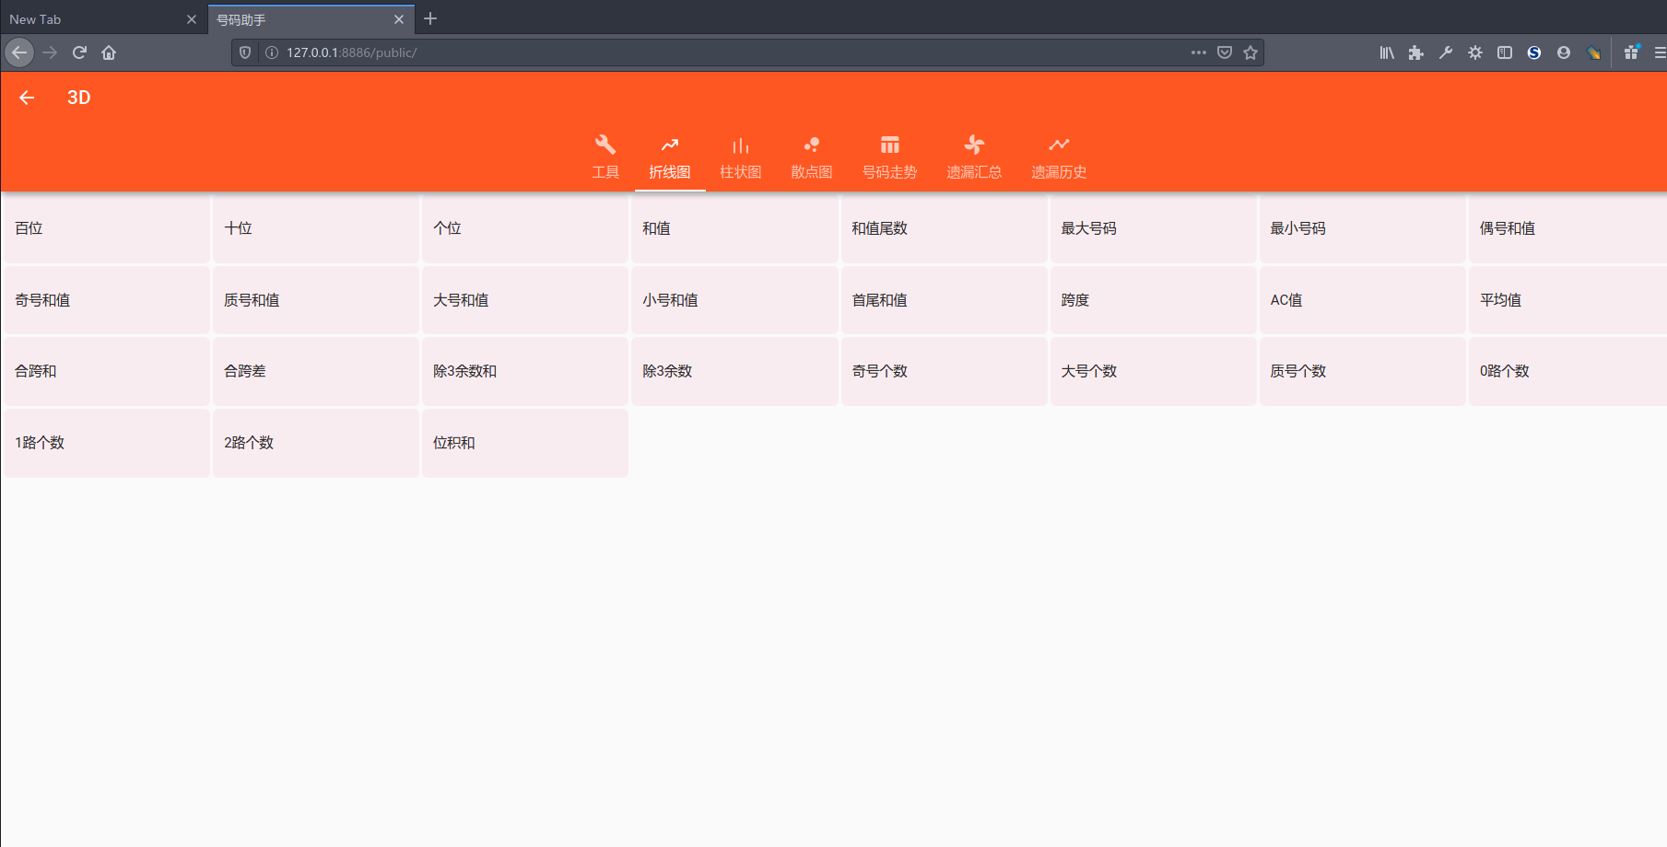Open the 首尾和值 card
This screenshot has height=847, width=1667.
click(x=944, y=300)
